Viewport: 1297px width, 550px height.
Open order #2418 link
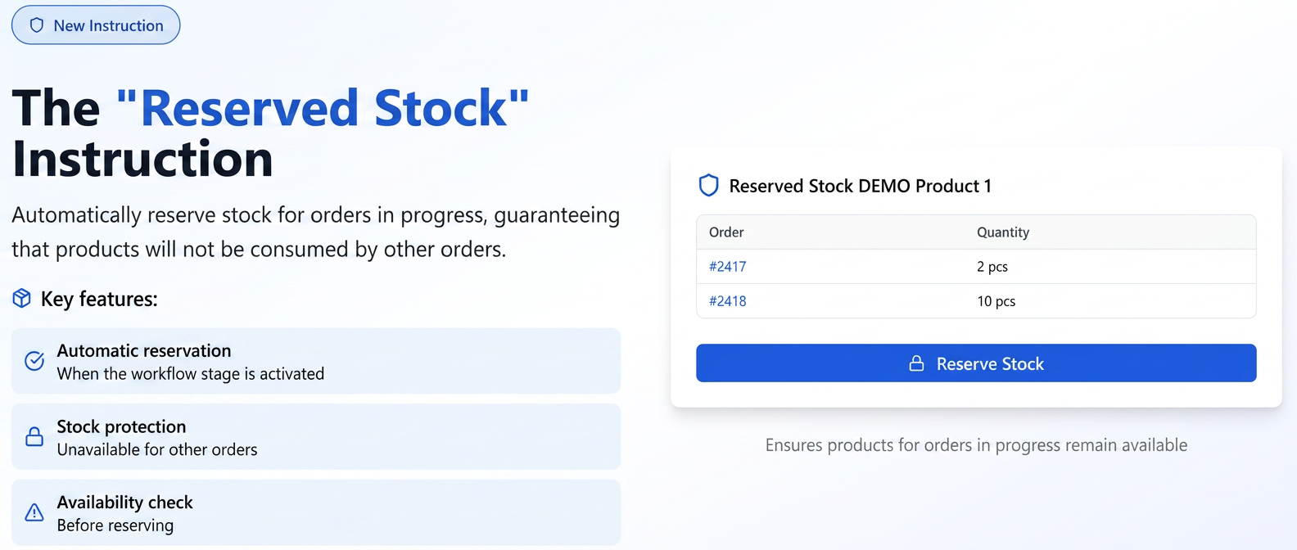click(x=727, y=301)
